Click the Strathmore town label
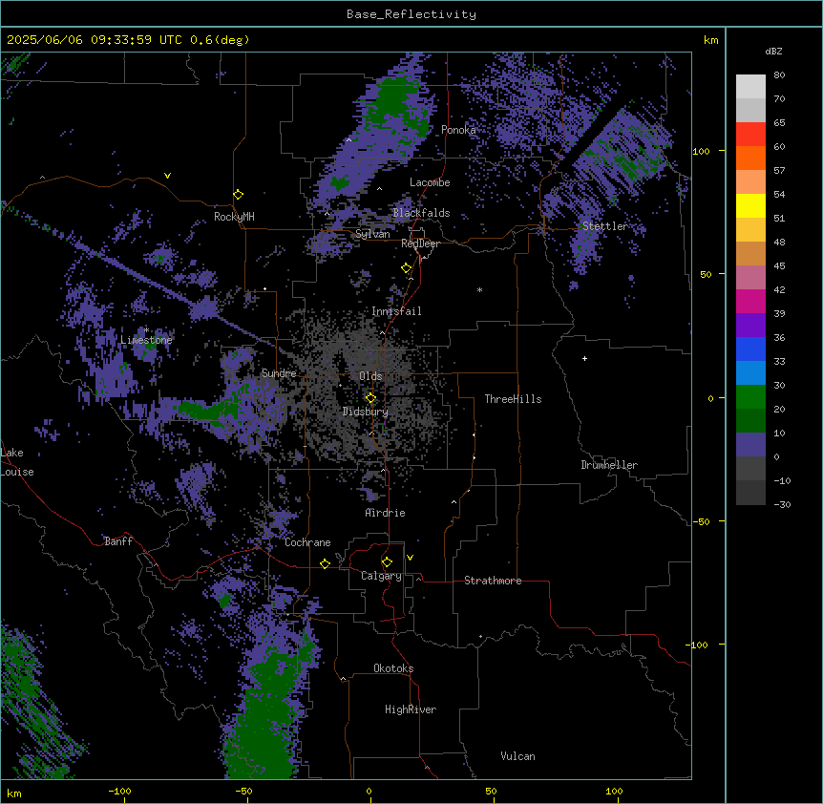 (x=493, y=581)
